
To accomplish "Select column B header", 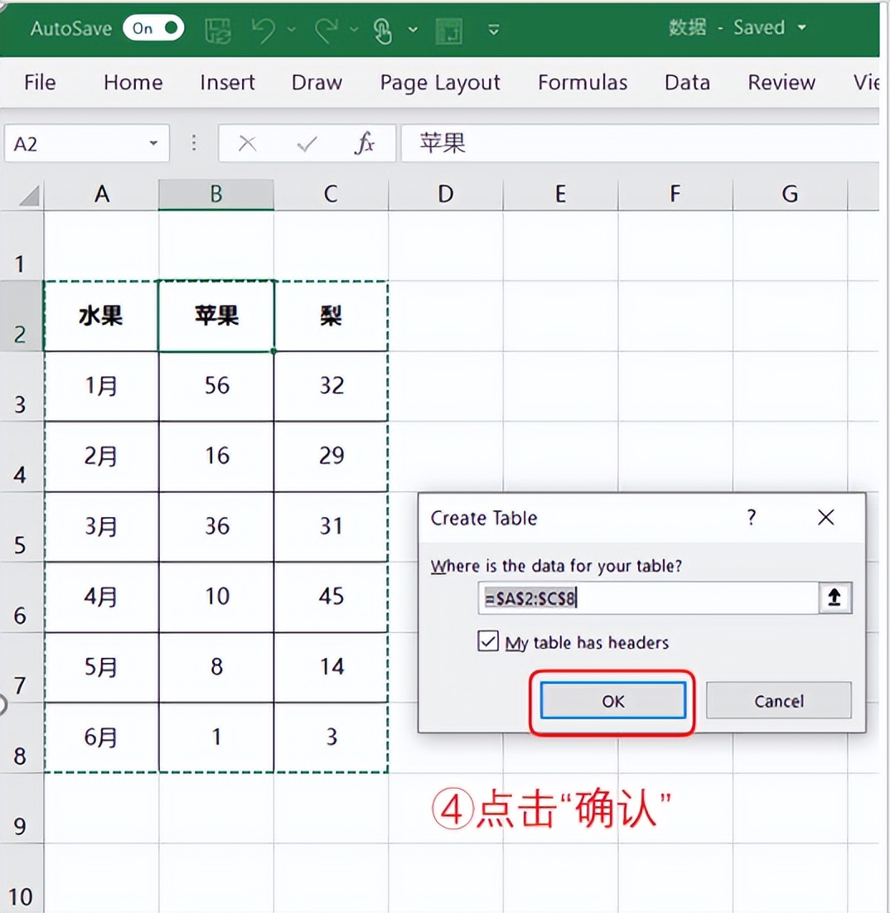I will (216, 194).
